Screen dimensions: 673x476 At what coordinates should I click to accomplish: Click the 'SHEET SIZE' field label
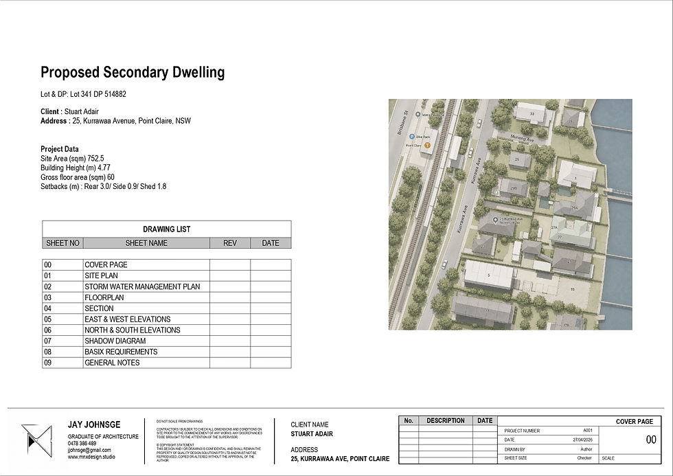click(516, 458)
